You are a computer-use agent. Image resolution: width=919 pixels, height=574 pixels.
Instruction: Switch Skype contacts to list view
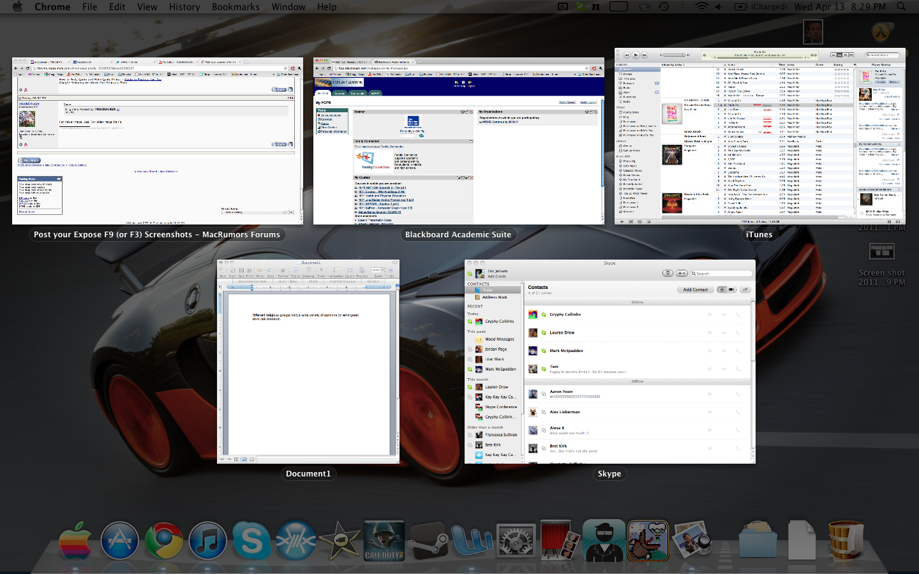721,290
